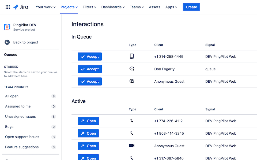Open the +1 803-414-3245 active interaction
This screenshot has height=160, width=257.
coord(88,133)
